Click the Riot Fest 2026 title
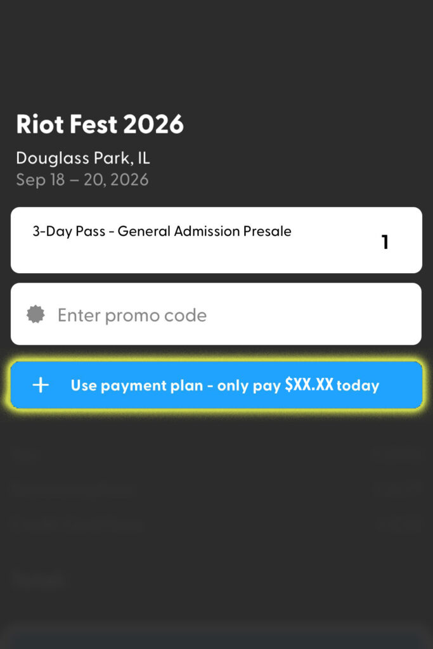The image size is (433, 649). pos(100,124)
